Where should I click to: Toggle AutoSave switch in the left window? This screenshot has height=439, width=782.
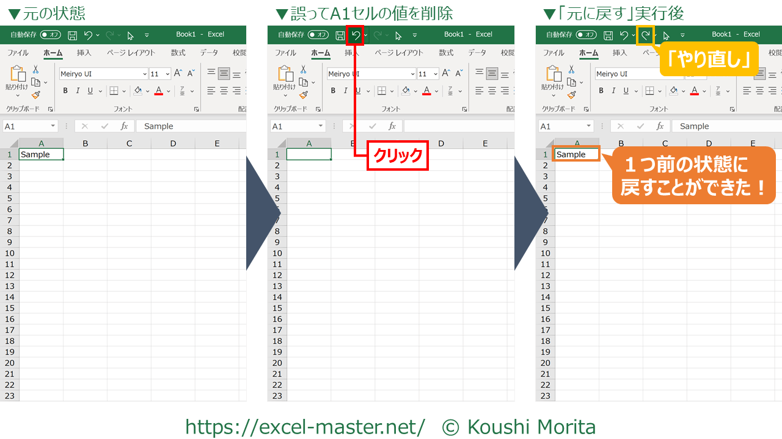[51, 35]
